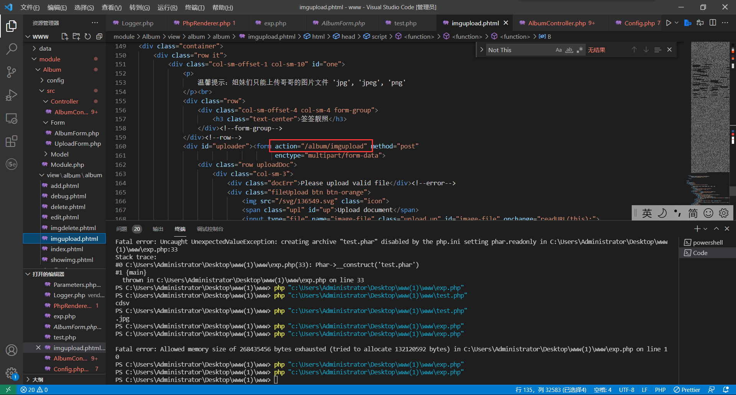Change UTF-8 encoding in status bar

(x=626, y=390)
